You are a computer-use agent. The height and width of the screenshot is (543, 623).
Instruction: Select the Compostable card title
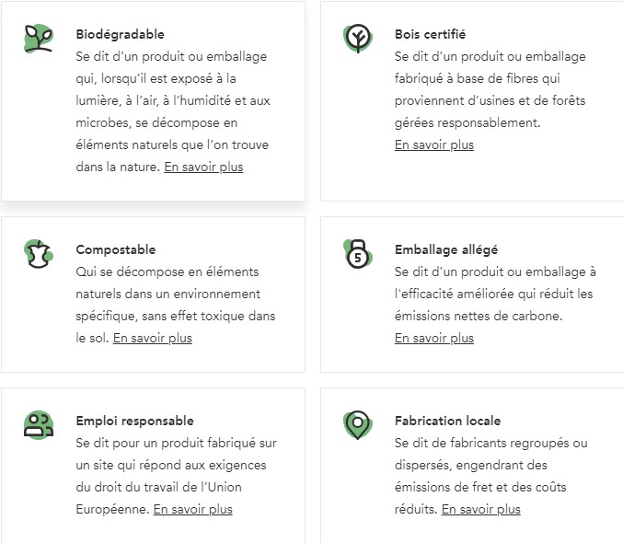[x=116, y=250]
